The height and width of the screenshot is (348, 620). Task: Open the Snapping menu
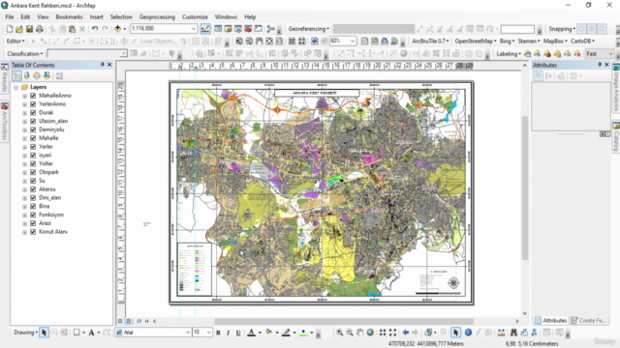[562, 29]
